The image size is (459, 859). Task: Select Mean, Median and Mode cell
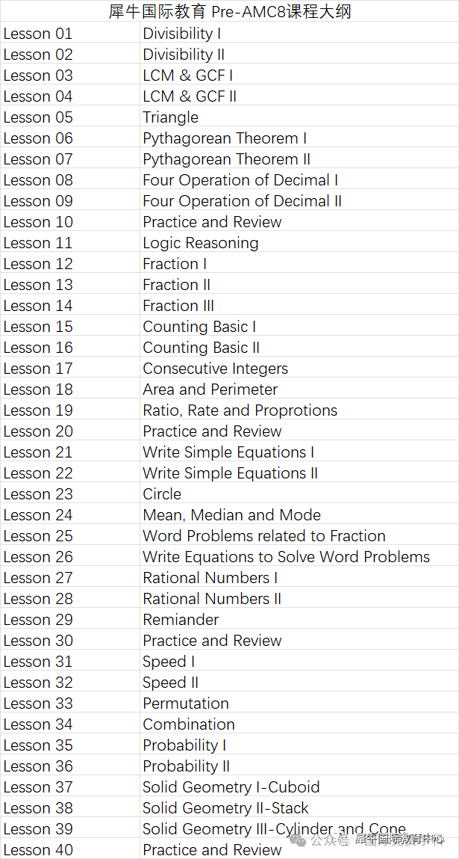299,514
